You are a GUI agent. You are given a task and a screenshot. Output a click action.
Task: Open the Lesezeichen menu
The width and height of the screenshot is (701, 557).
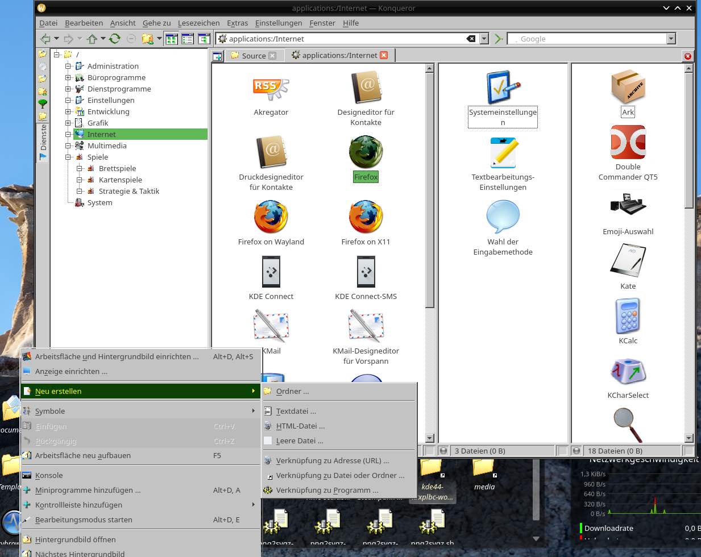(x=198, y=23)
